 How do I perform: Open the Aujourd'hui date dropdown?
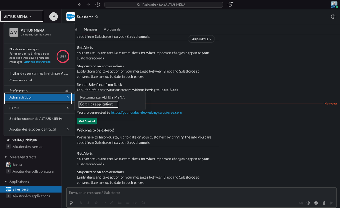point(201,39)
